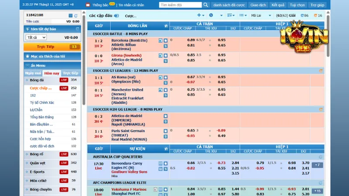The height and width of the screenshot is (196, 349).
Task: Open the clock time-filter dropdown
Action: pyautogui.click(x=216, y=15)
